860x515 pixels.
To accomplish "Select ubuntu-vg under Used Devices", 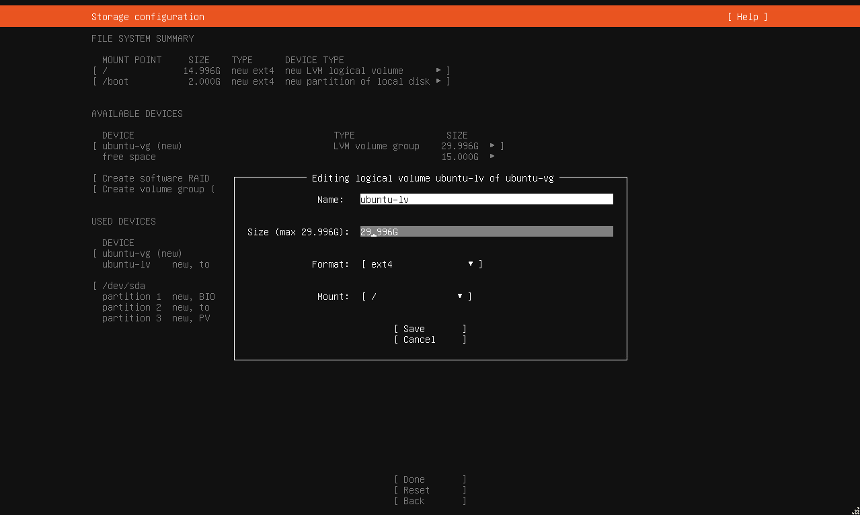I will pos(142,253).
